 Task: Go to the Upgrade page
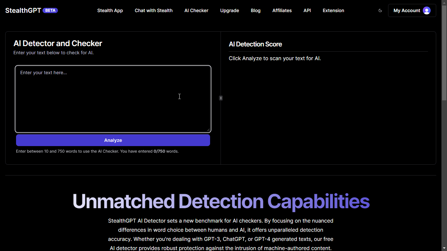tap(229, 10)
